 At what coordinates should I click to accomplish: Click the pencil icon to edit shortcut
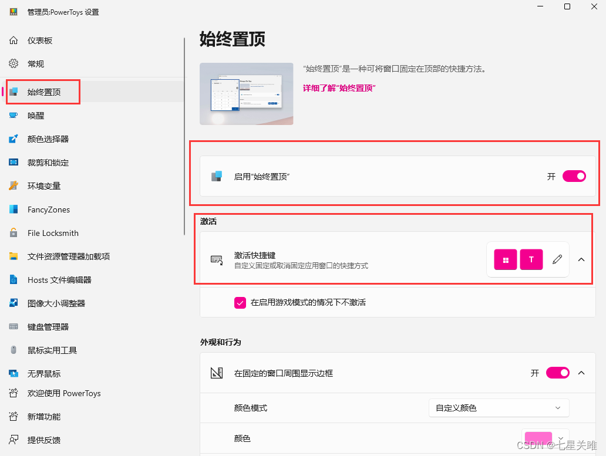point(557,259)
